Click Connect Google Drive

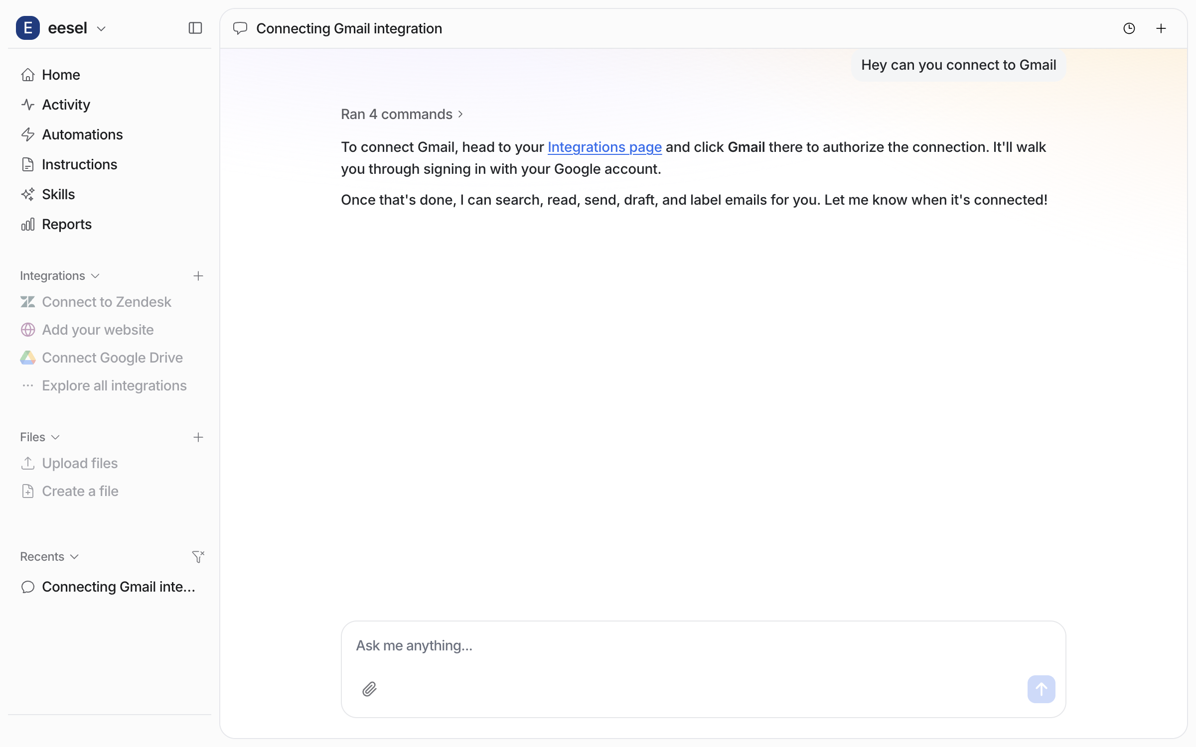point(110,358)
